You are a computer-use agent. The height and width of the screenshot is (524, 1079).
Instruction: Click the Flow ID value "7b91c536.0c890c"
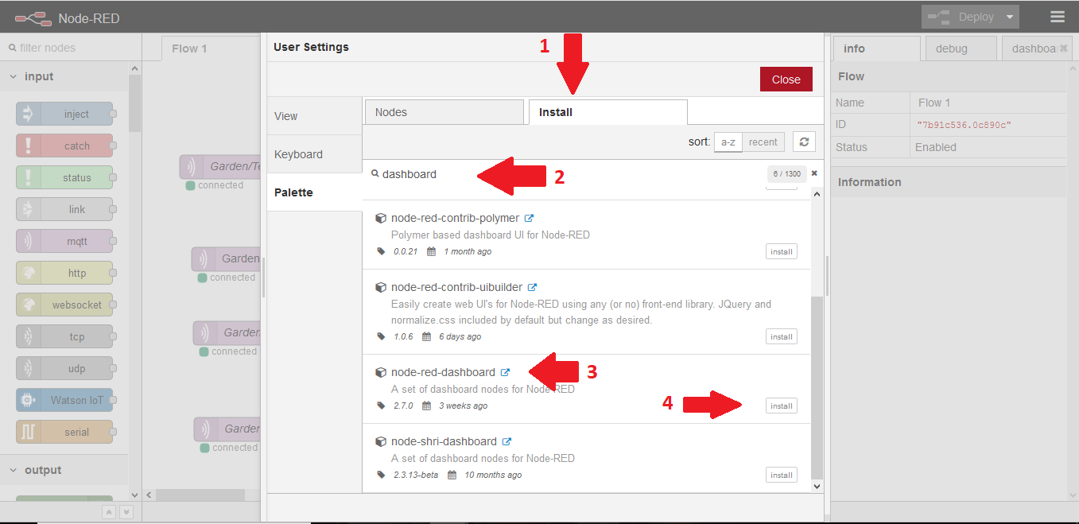point(964,125)
